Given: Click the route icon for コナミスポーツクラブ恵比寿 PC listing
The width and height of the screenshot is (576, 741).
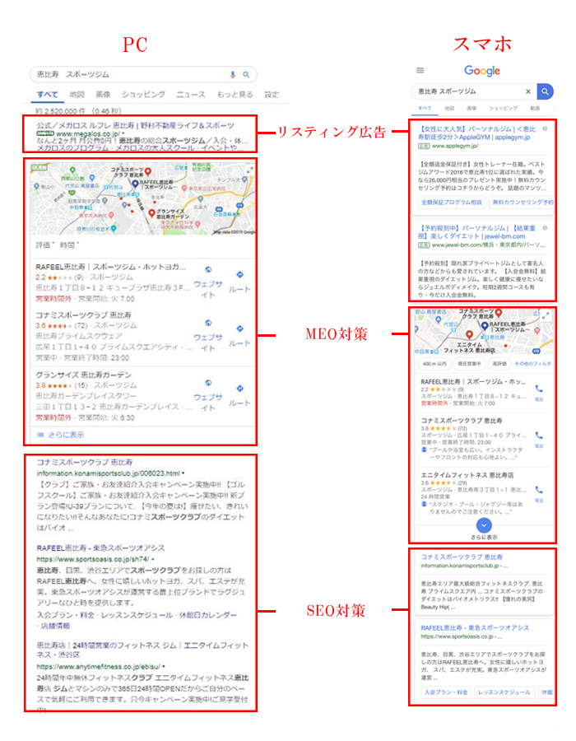Looking at the screenshot, I should point(239,329).
